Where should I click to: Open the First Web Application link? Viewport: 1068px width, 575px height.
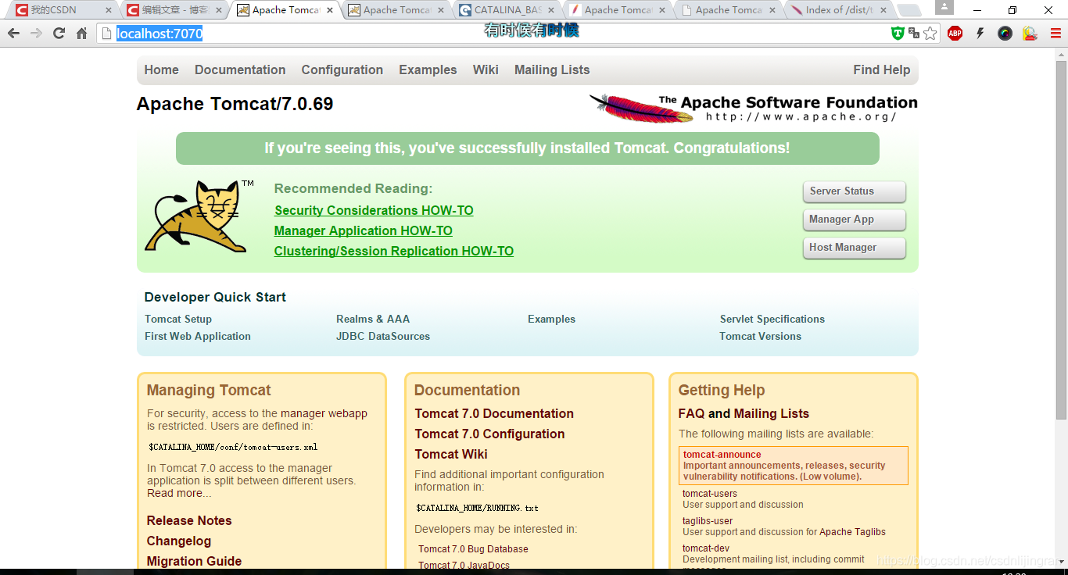click(198, 336)
